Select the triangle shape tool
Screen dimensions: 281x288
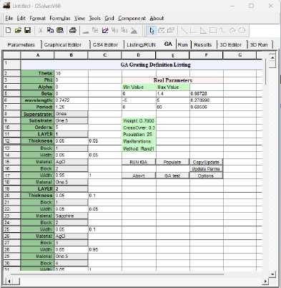[x=203, y=30]
